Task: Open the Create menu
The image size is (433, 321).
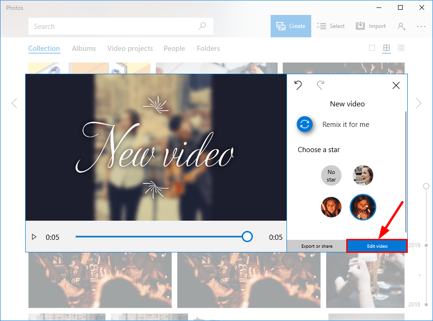Action: click(x=291, y=26)
